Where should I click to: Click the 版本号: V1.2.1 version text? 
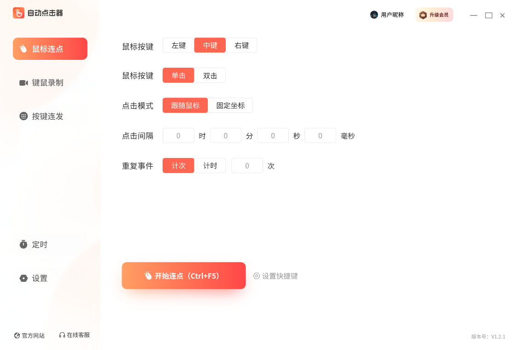(x=488, y=337)
